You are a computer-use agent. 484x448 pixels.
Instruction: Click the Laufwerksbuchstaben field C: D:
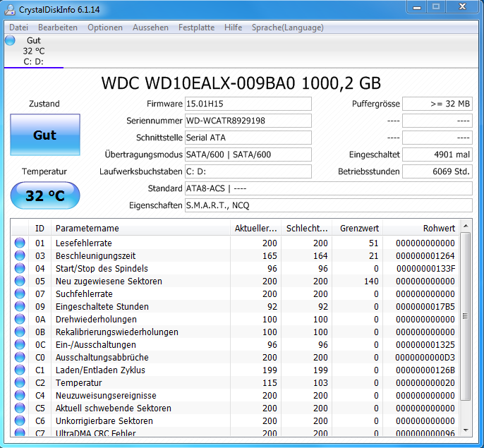(248, 171)
